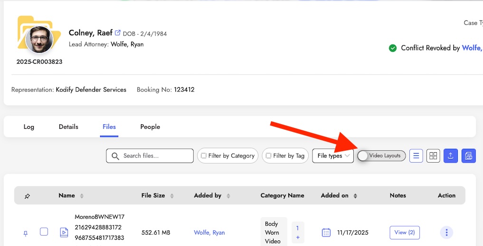Click the blue upload files button

[450, 156]
